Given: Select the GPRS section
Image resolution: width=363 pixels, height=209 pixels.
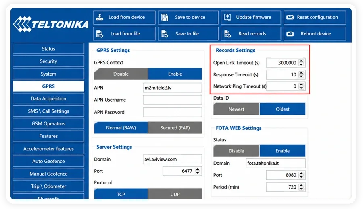Looking at the screenshot, I should coord(48,86).
